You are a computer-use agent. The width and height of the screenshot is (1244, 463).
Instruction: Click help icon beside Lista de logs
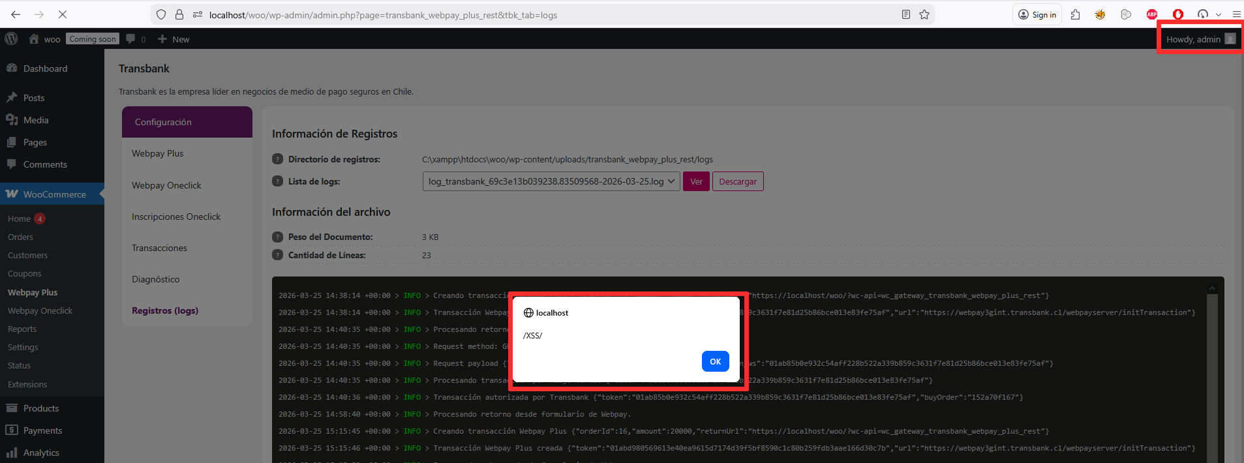point(277,181)
